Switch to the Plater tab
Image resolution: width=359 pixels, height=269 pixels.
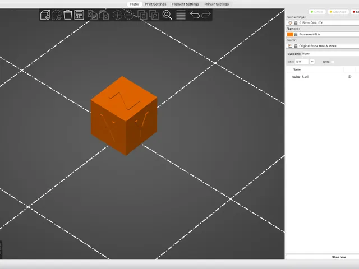click(135, 4)
